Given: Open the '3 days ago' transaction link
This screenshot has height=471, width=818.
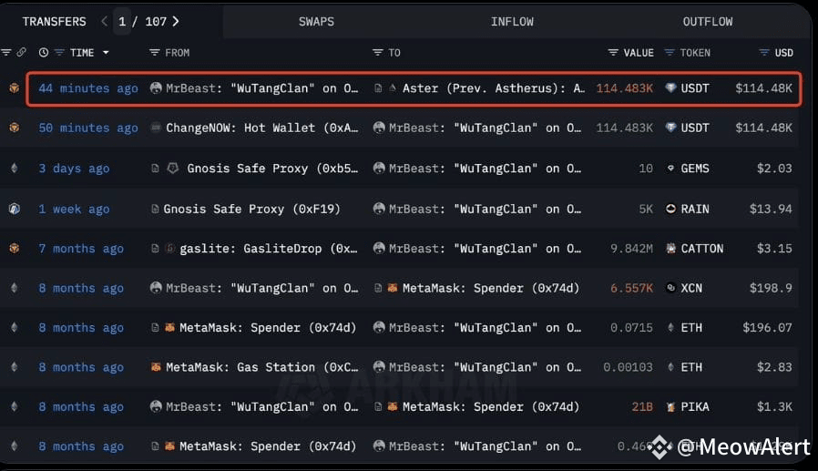Looking at the screenshot, I should (74, 169).
